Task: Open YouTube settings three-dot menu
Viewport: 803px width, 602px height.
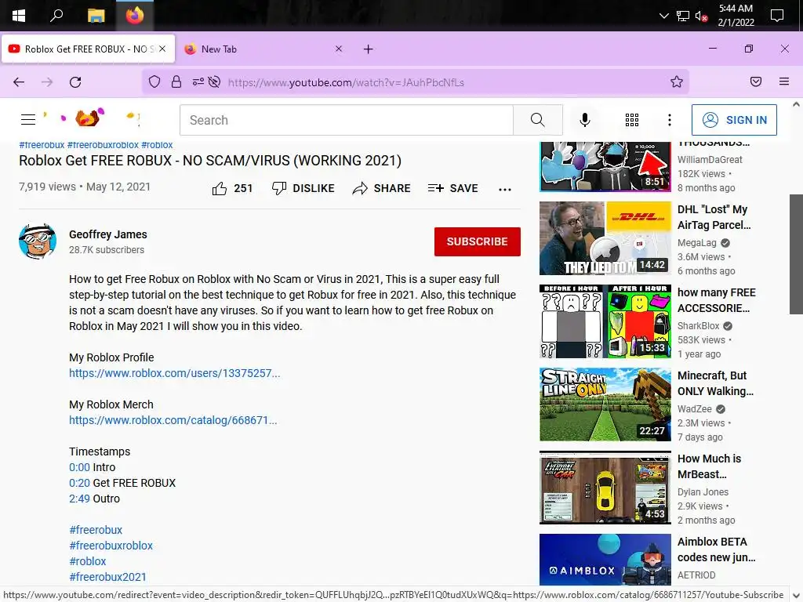Action: pyautogui.click(x=670, y=120)
